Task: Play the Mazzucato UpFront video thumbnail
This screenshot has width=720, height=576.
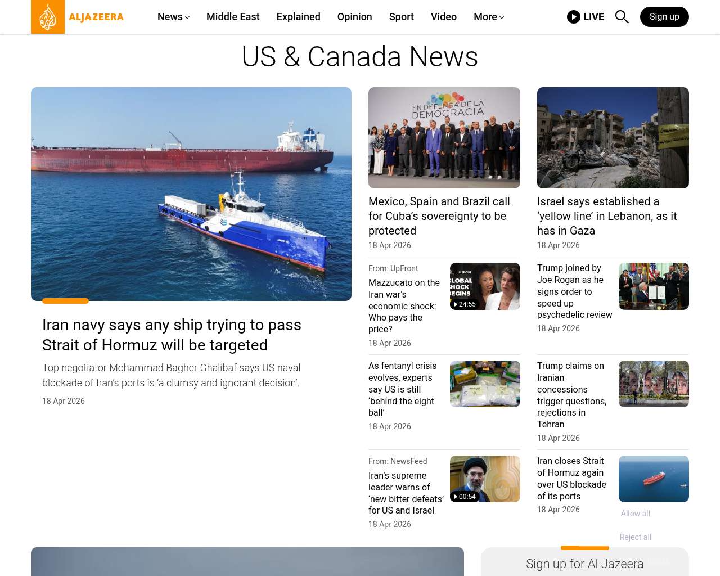Action: point(485,286)
